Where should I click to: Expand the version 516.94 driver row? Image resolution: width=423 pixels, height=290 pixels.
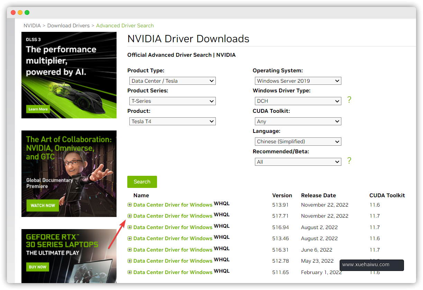coord(130,227)
